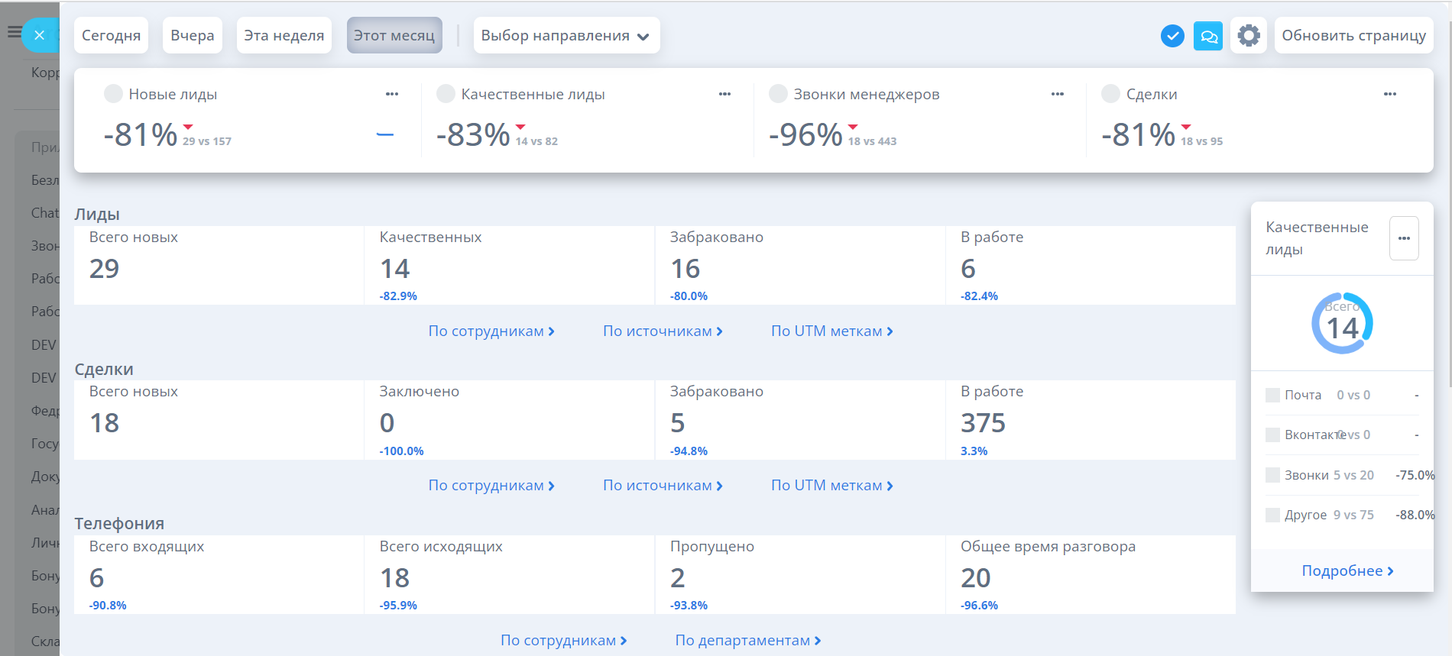Screen dimensions: 1452x656
Task: Expand Лиды По источникам breakdown
Action: click(663, 331)
